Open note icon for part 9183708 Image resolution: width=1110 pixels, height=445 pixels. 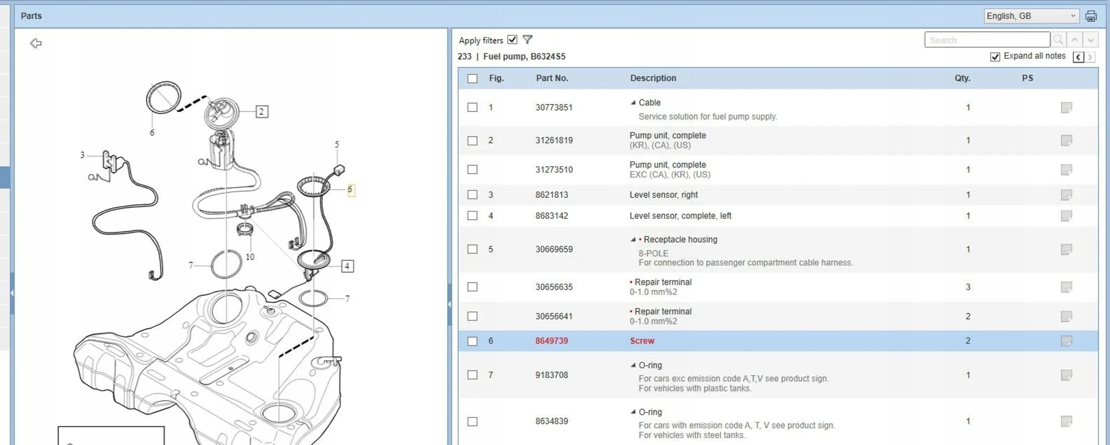point(1066,375)
